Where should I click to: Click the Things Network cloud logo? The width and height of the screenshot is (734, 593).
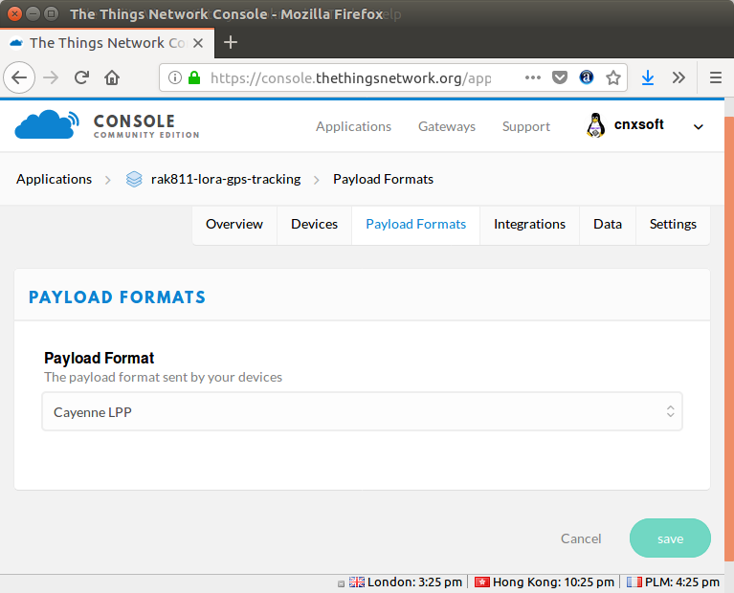tap(47, 124)
